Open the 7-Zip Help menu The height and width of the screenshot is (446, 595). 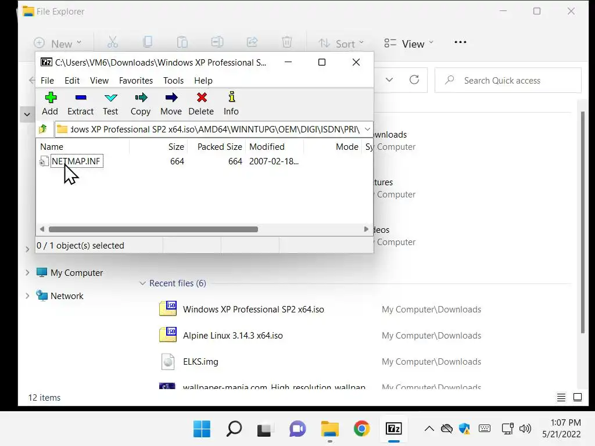[203, 80]
